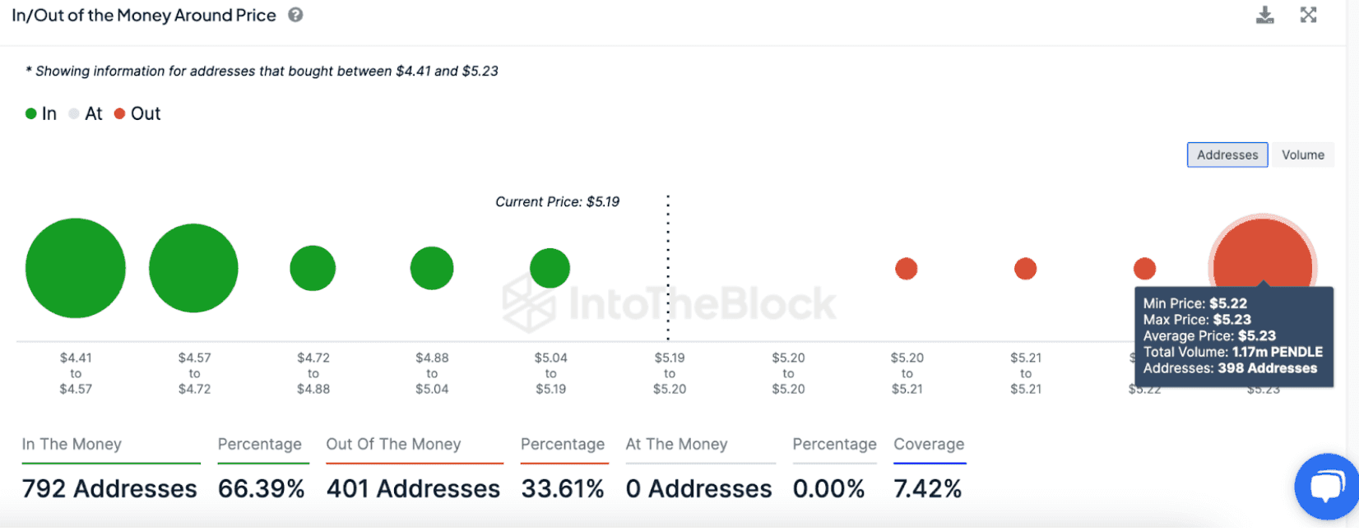Click the large red bubble with tooltip
Image resolution: width=1359 pixels, height=531 pixels.
click(x=1262, y=255)
